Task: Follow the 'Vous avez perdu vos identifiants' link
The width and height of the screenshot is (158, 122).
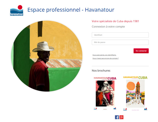Action: [104, 55]
